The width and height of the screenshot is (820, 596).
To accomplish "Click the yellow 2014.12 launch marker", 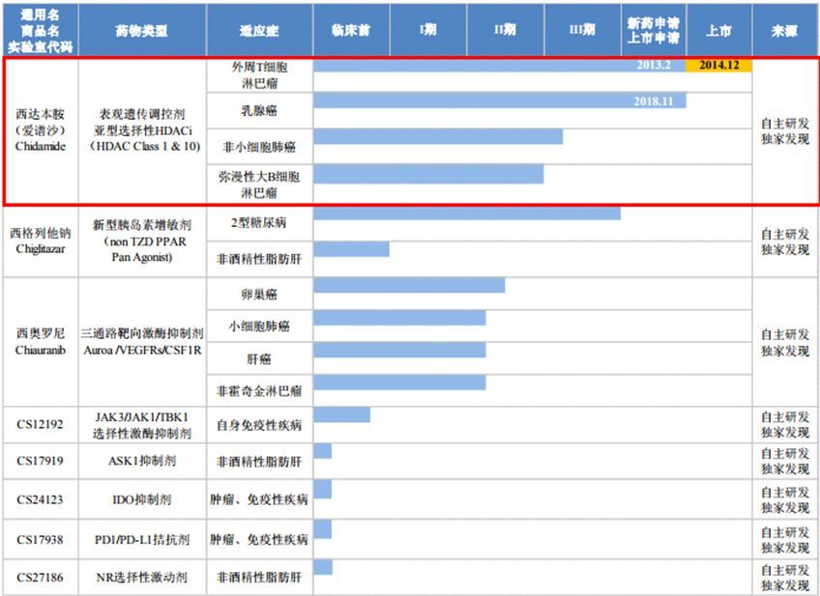I will click(719, 65).
